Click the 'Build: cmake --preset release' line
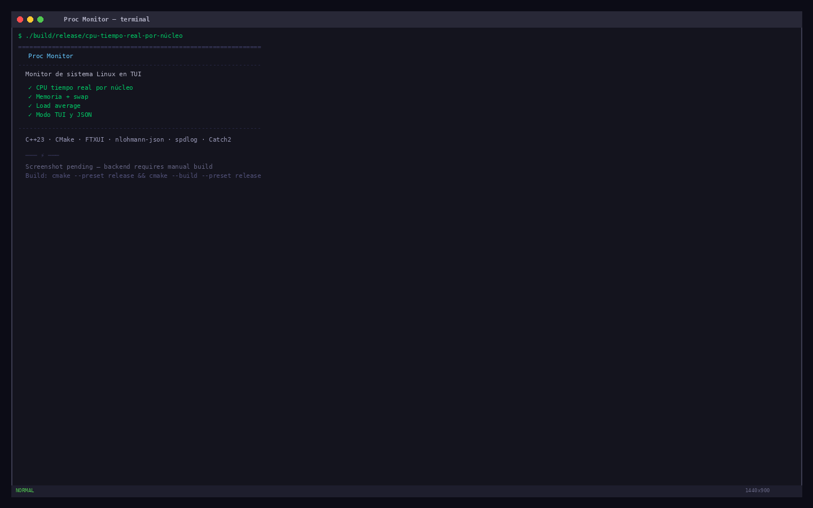The width and height of the screenshot is (813, 508). (143, 176)
